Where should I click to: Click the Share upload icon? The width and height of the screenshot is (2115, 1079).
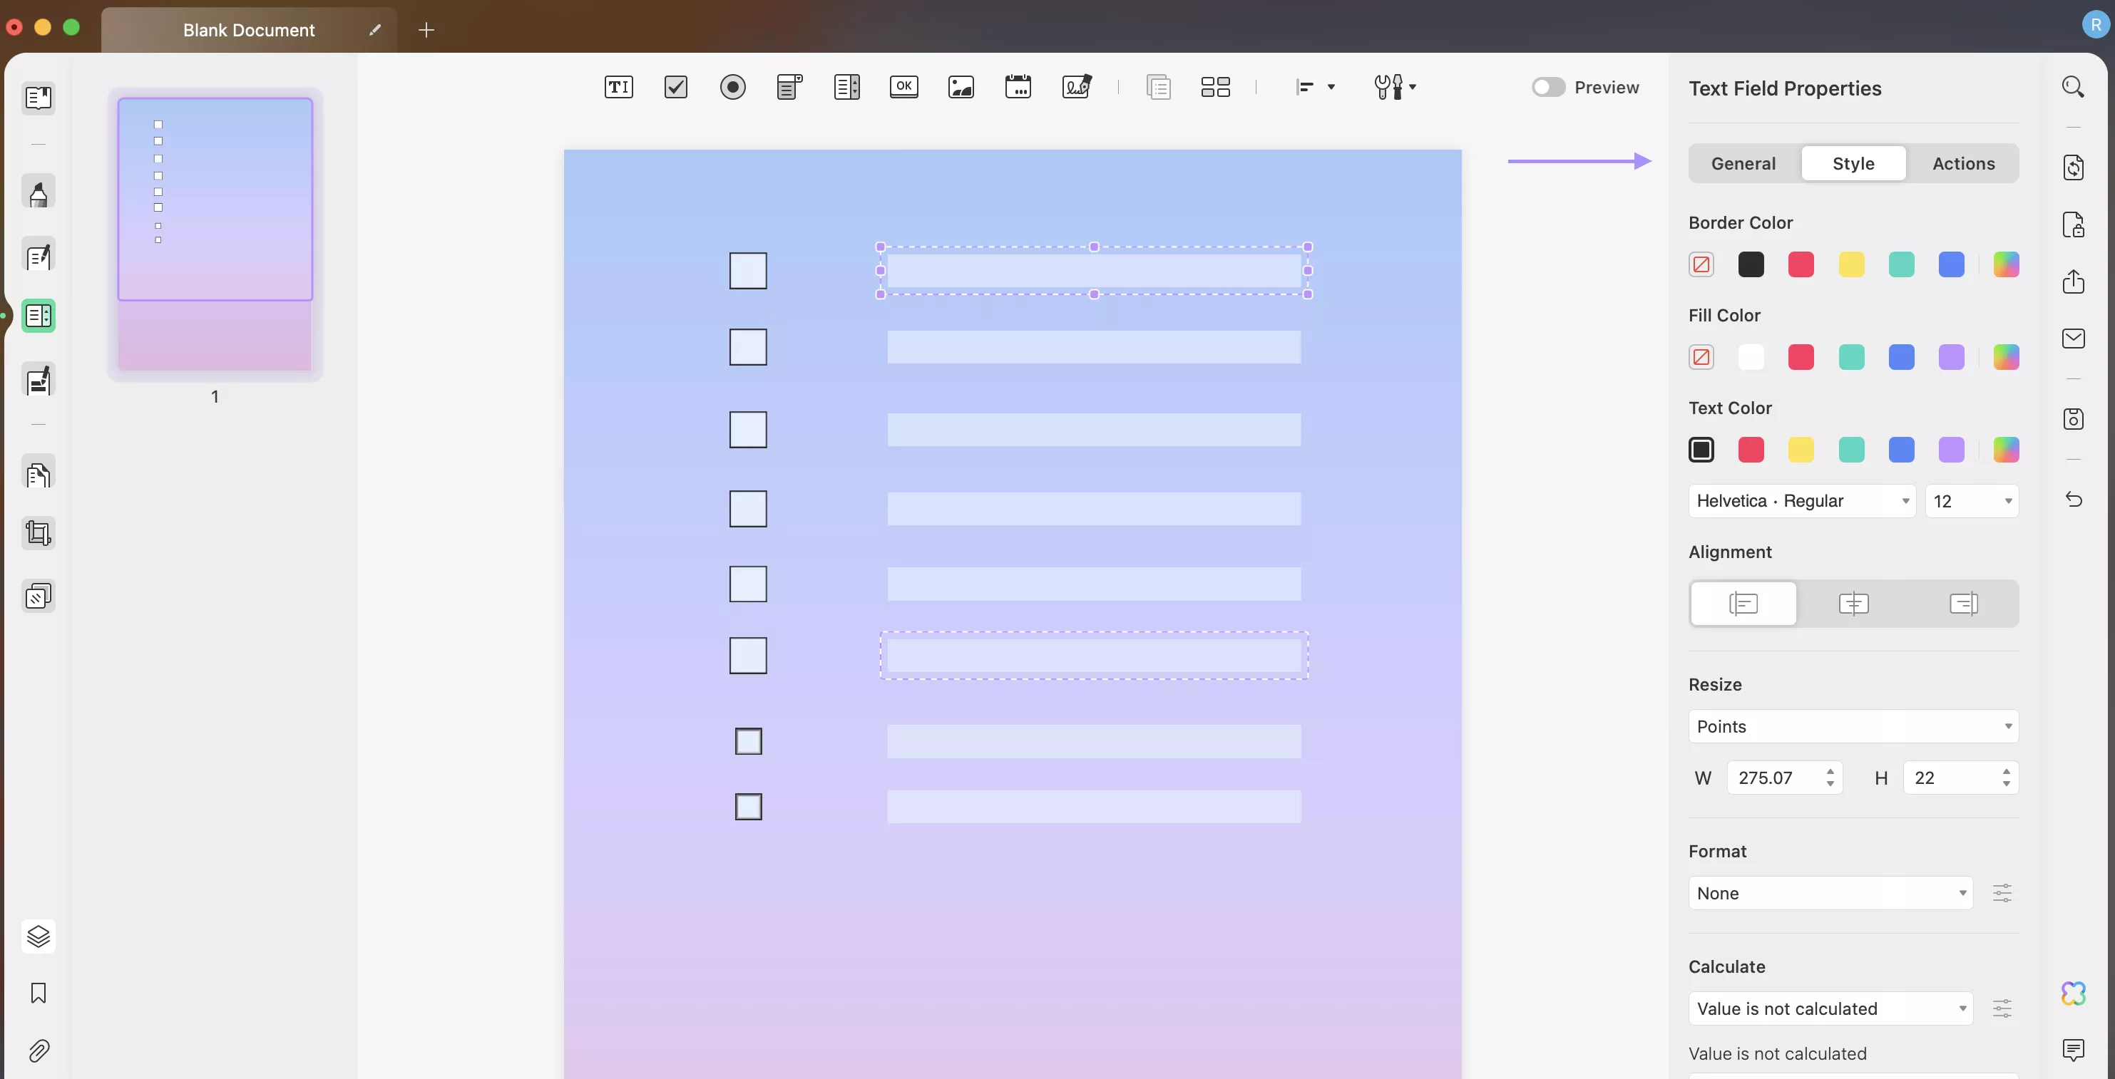2073,282
